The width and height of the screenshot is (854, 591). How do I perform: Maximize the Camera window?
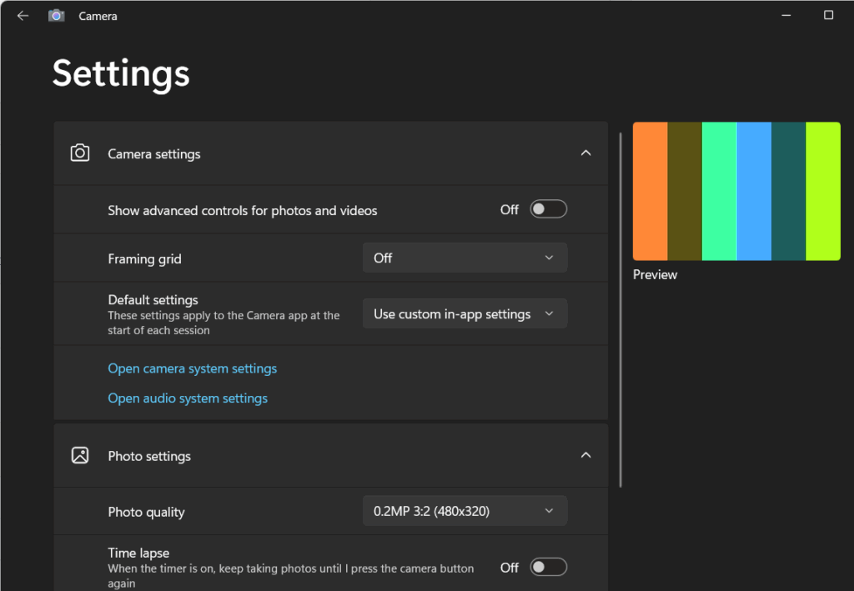(828, 16)
